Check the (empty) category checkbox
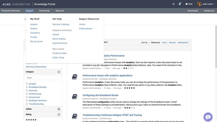This screenshot has width=217, height=122. (x=27, y=84)
